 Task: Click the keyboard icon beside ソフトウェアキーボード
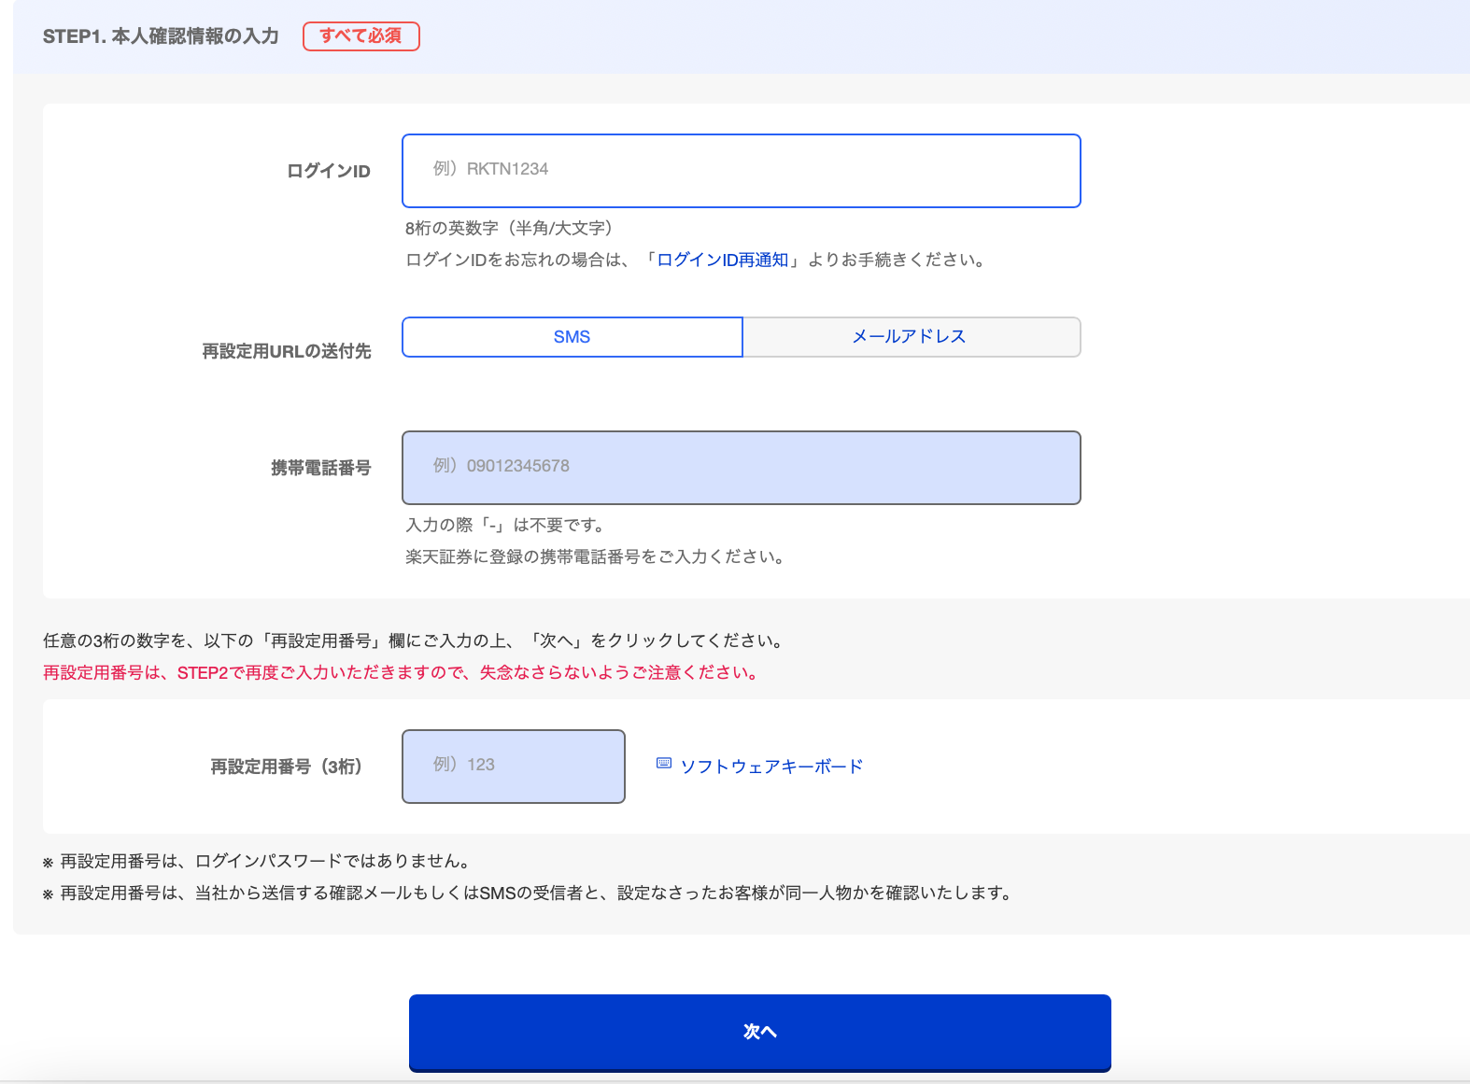click(x=664, y=764)
